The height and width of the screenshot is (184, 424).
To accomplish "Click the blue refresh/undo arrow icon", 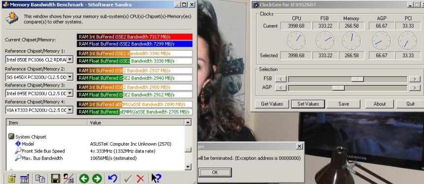I will pyautogui.click(x=112, y=178).
